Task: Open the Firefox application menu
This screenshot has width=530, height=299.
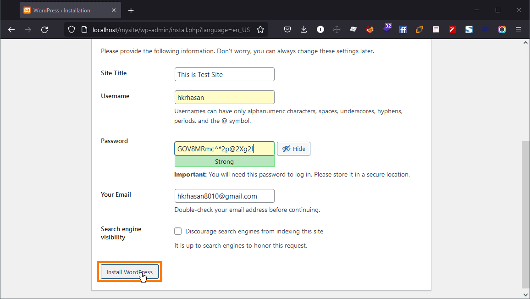Action: [519, 30]
